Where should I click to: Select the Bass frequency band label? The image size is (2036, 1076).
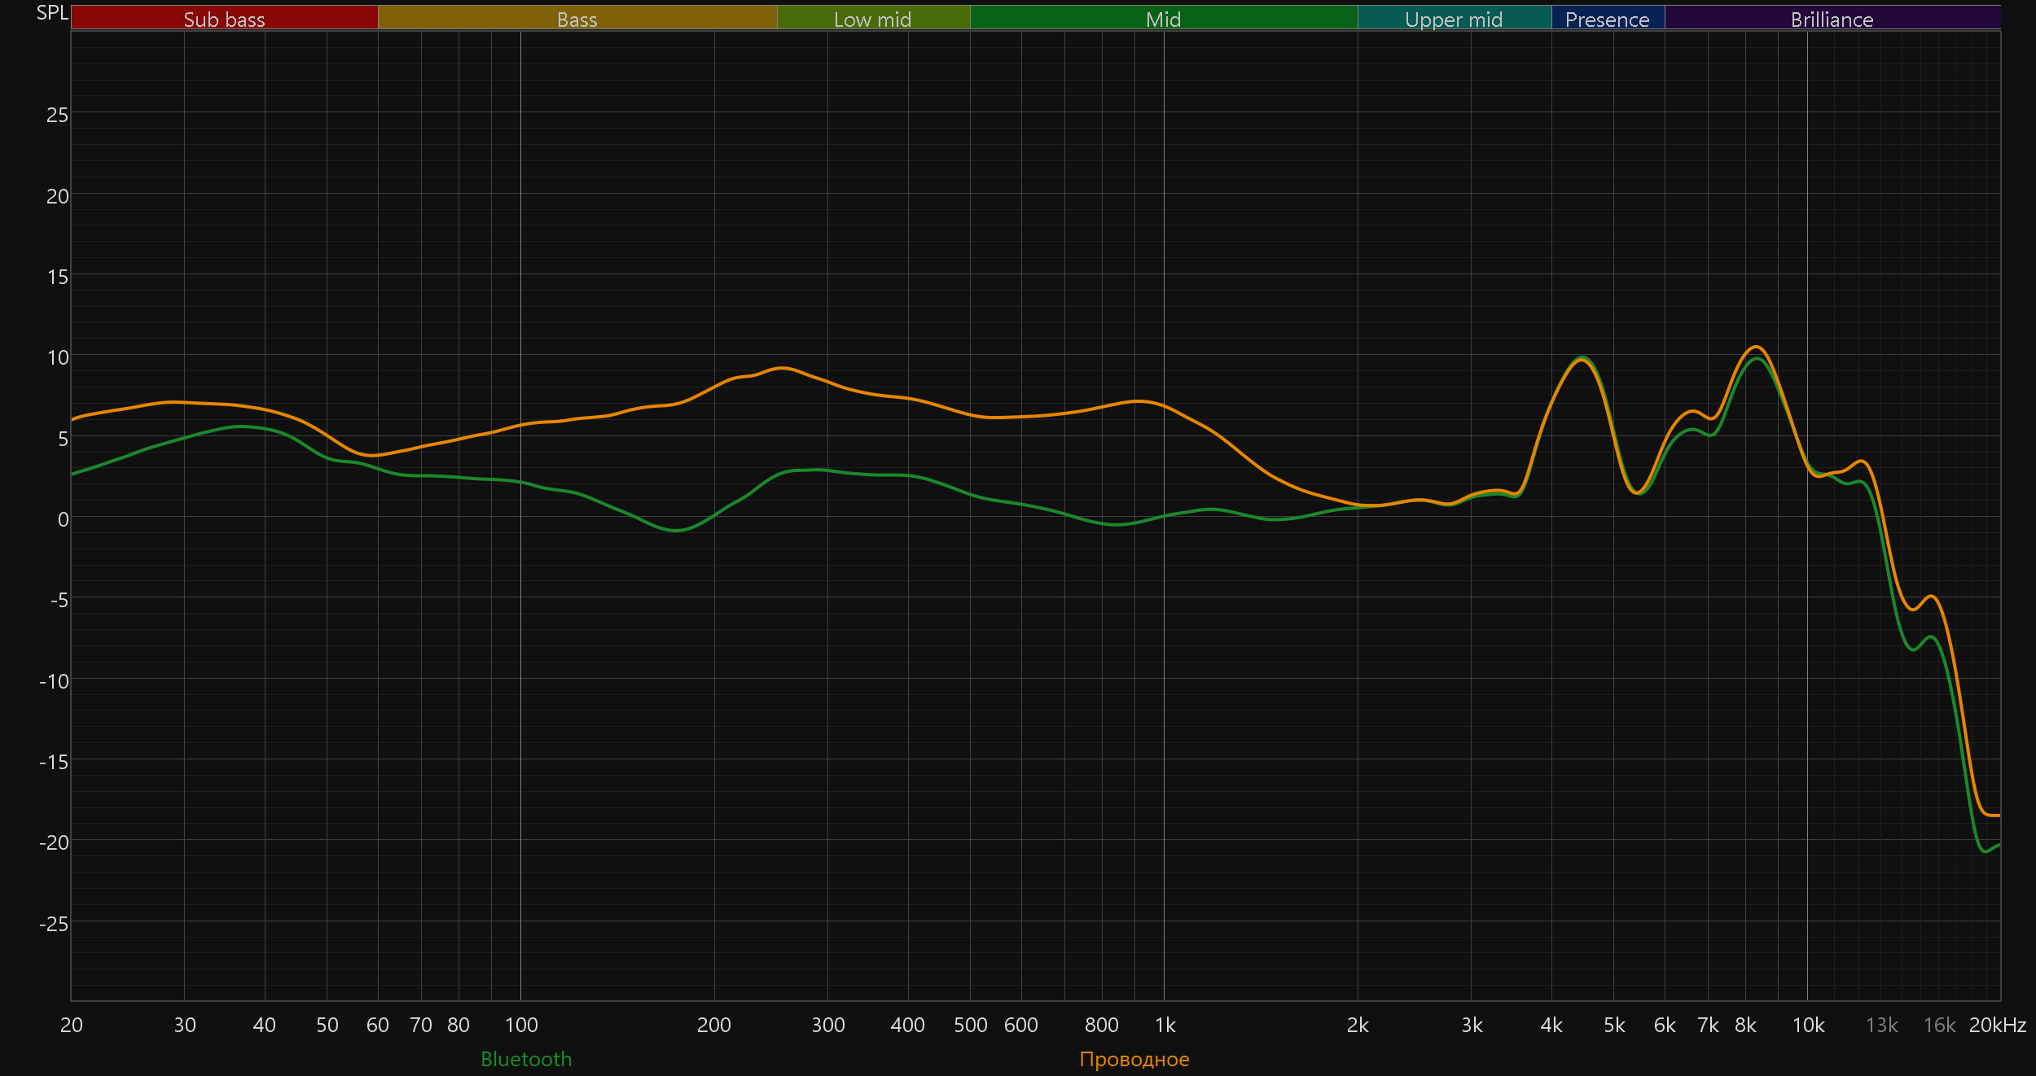577,19
